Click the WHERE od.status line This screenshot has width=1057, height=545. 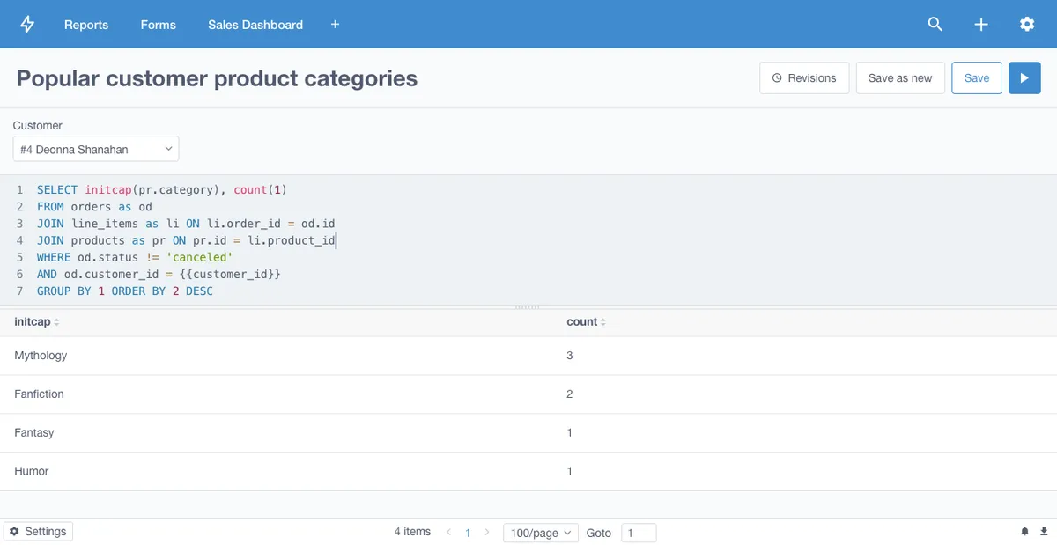[135, 257]
